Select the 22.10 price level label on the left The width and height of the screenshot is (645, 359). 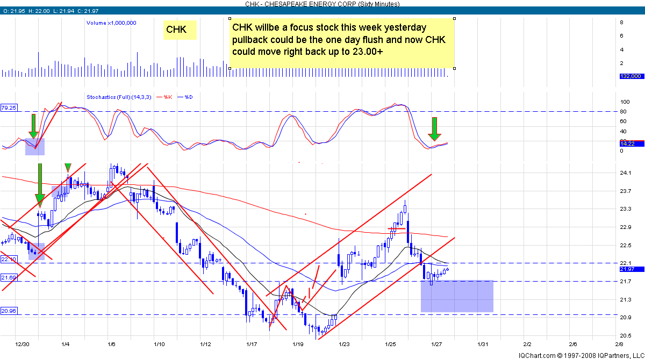click(x=9, y=259)
